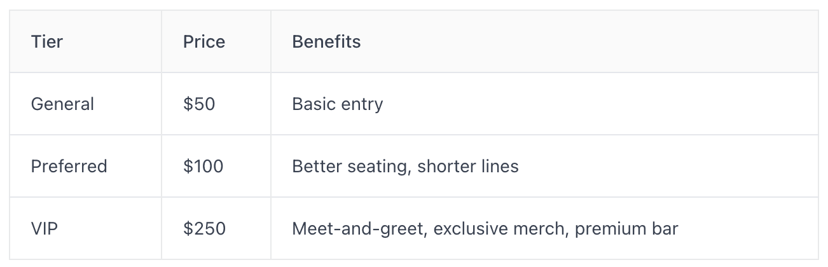Click the Meet-and-greet benefits cell
The image size is (828, 267).
coord(544,228)
